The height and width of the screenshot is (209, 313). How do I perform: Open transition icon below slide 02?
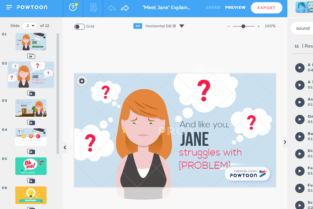point(31,94)
